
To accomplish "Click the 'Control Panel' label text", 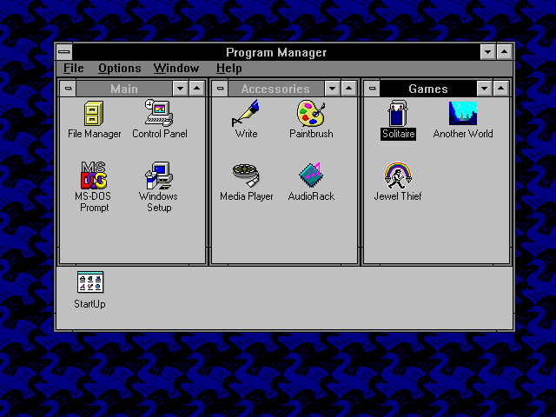I will [x=160, y=134].
